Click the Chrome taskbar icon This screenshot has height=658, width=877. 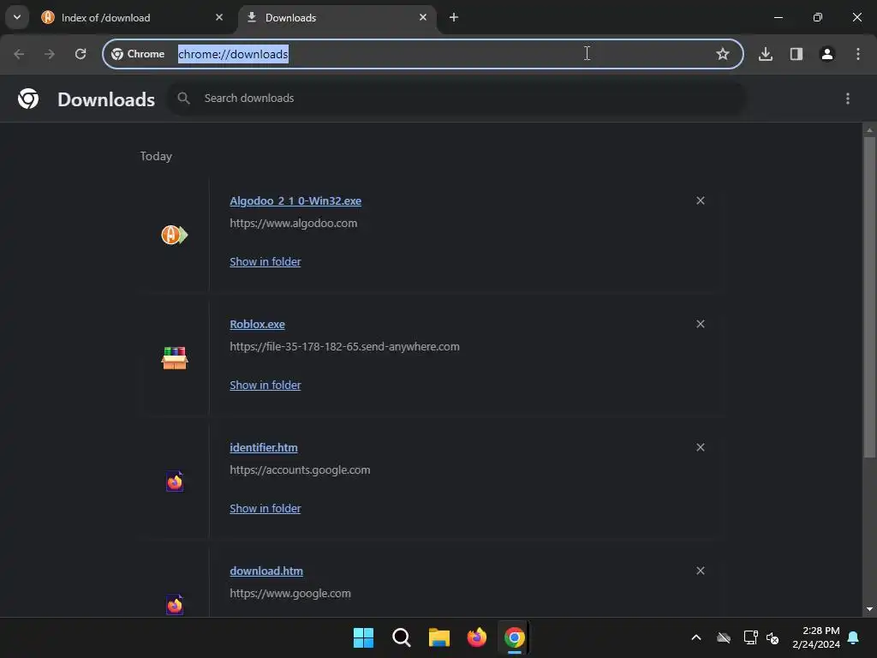click(514, 637)
